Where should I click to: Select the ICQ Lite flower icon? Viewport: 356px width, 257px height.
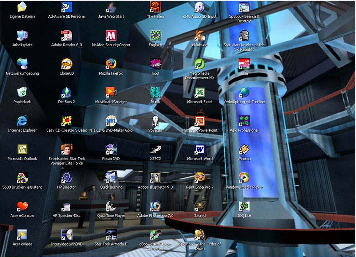tap(244, 206)
